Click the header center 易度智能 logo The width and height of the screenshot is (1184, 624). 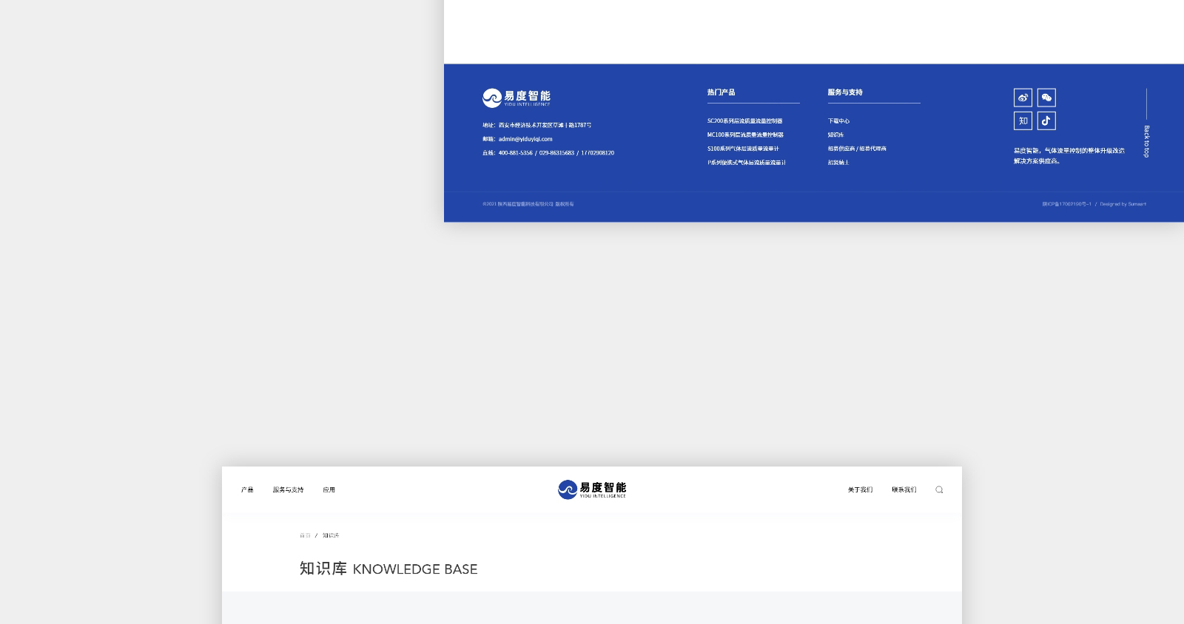[x=592, y=489]
